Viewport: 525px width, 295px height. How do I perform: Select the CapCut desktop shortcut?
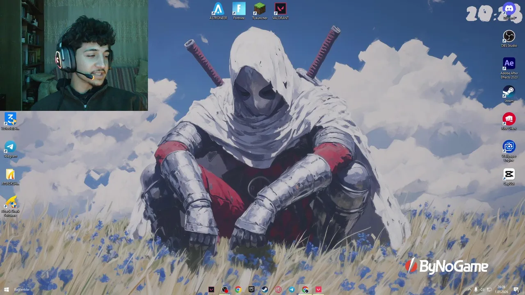[509, 177]
